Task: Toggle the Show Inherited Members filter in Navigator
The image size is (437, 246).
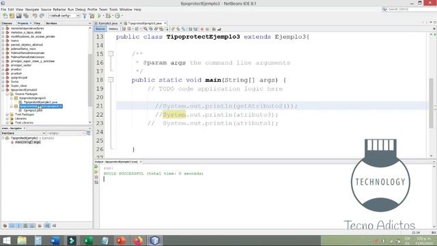Action: click(5, 225)
